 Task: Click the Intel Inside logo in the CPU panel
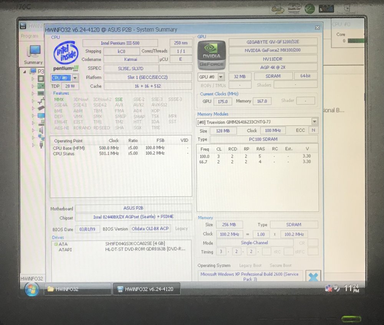click(65, 52)
